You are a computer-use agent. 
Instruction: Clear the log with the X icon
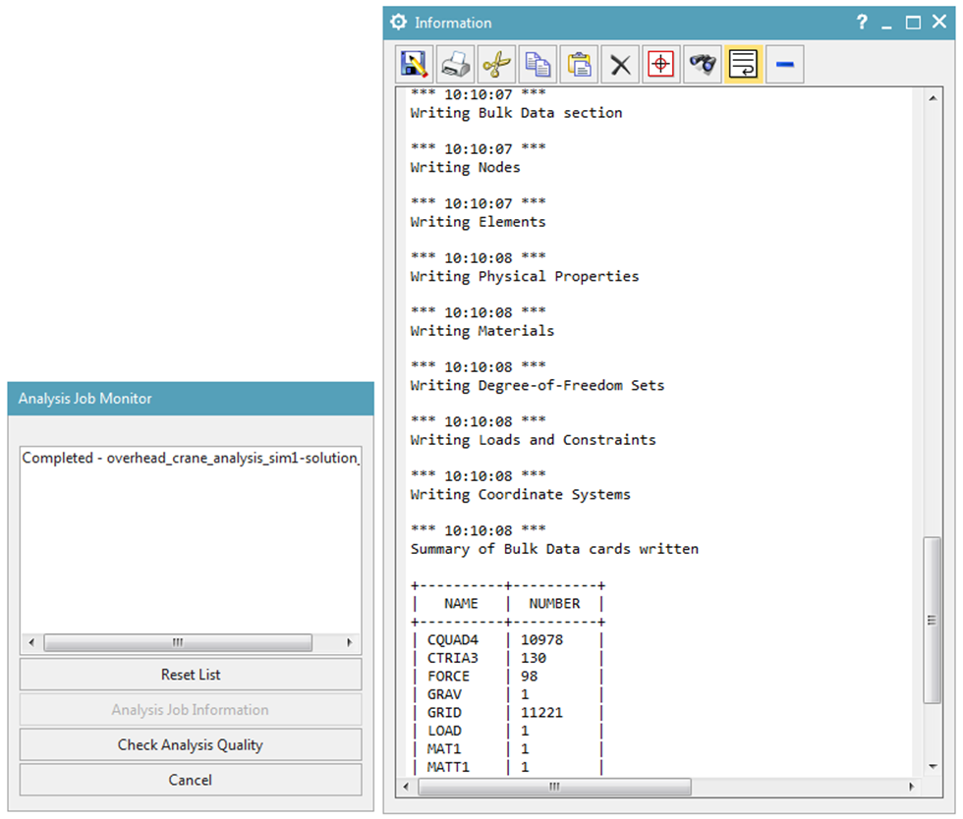(620, 63)
